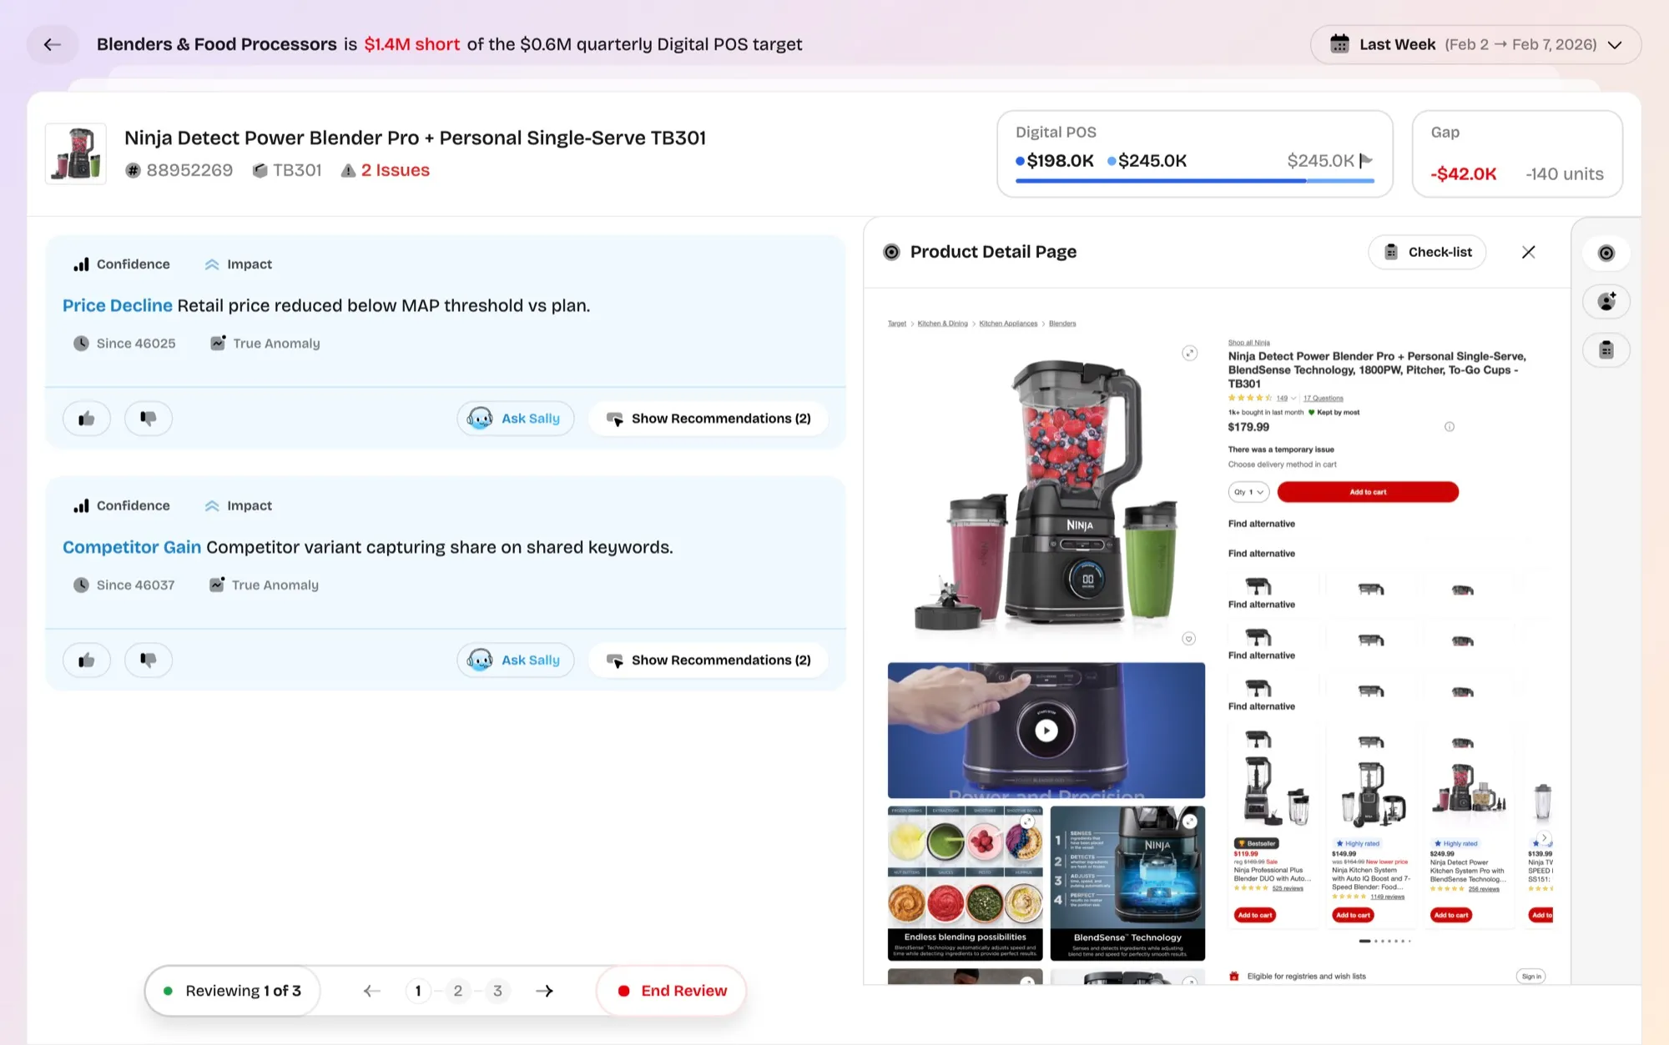
Task: Thumbs down the Price Decline insight
Action: (x=149, y=419)
